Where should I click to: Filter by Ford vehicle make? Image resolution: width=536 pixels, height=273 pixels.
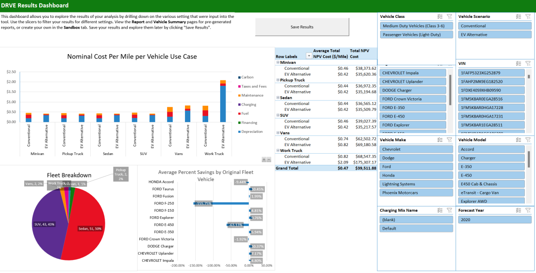pyautogui.click(x=417, y=167)
